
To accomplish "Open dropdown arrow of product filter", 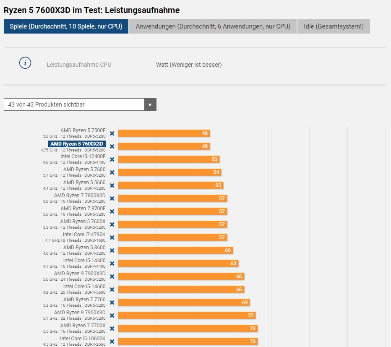I will tap(150, 104).
